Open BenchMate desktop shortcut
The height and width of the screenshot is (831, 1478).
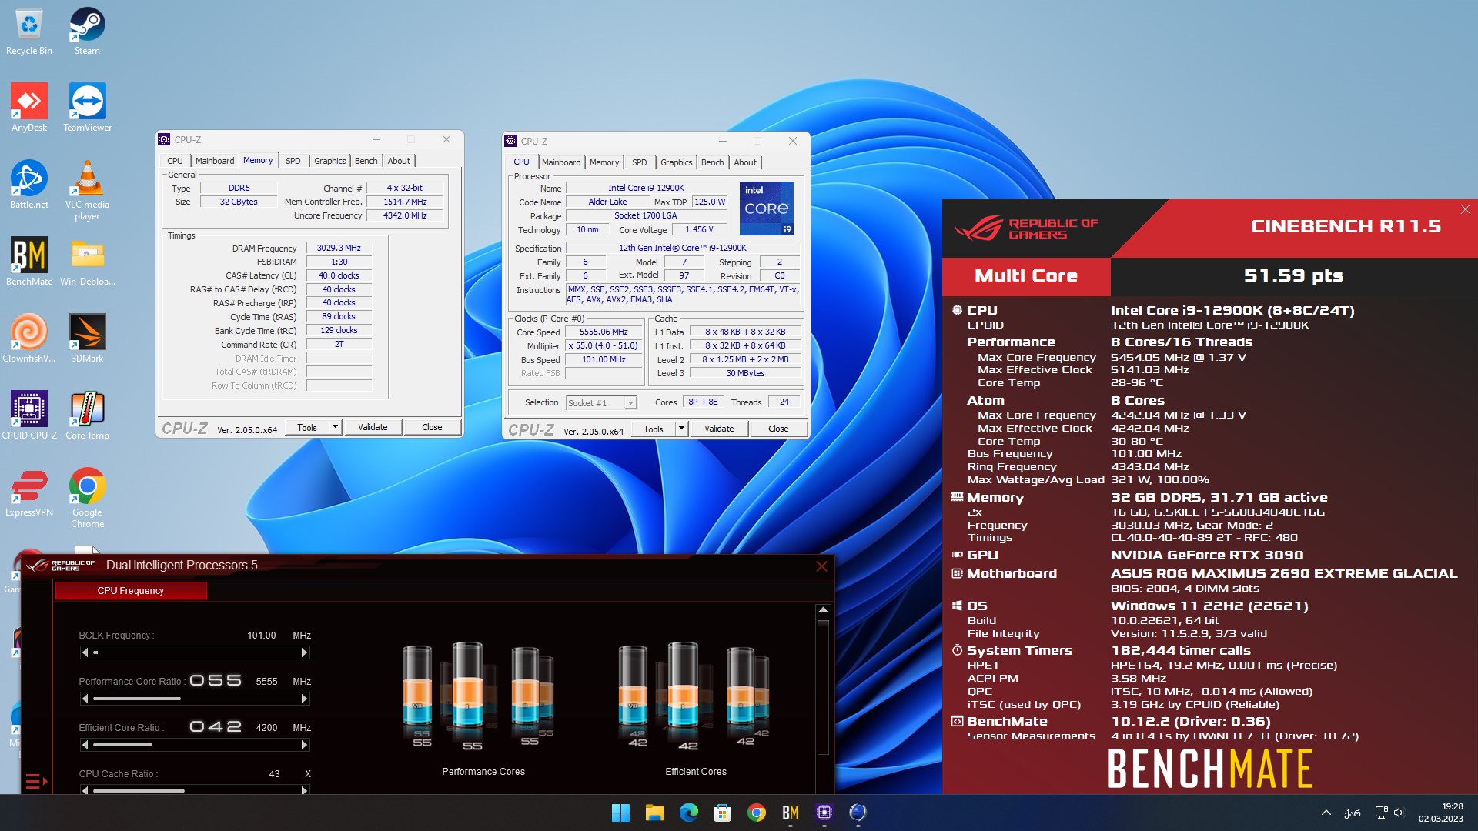tap(29, 262)
